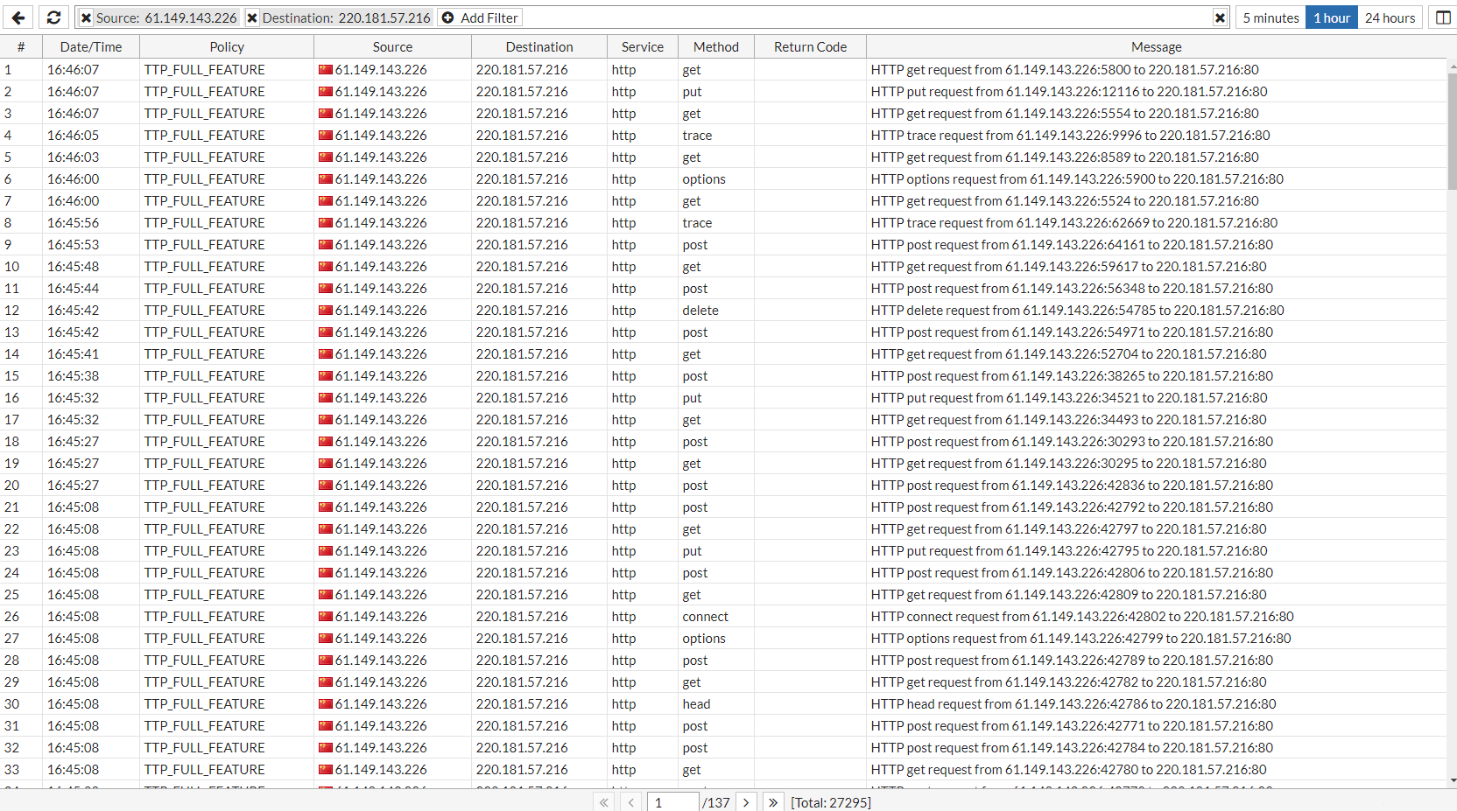Click the plus icon beside Add Filter
This screenshot has height=811, width=1457.
[x=448, y=17]
